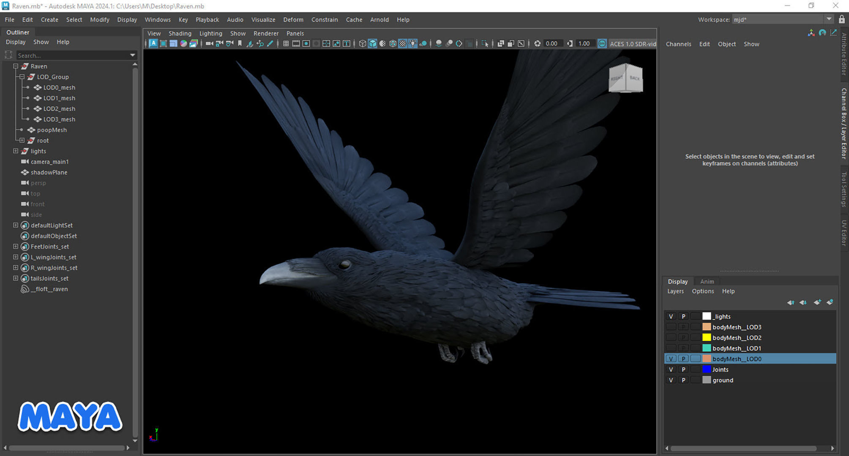This screenshot has height=456, width=849.
Task: Open the vertical Attribute Editor tab
Action: click(844, 54)
